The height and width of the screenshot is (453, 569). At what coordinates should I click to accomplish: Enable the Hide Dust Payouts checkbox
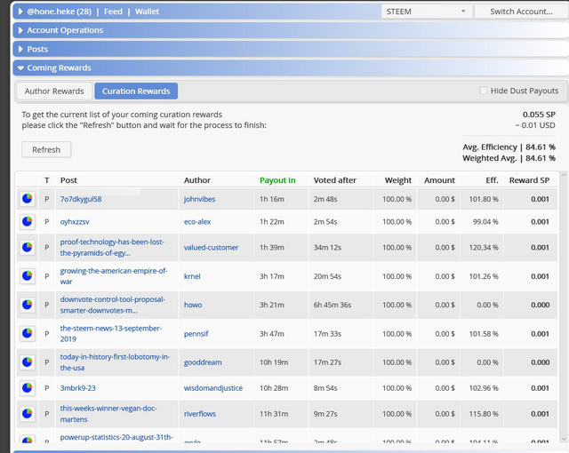484,91
